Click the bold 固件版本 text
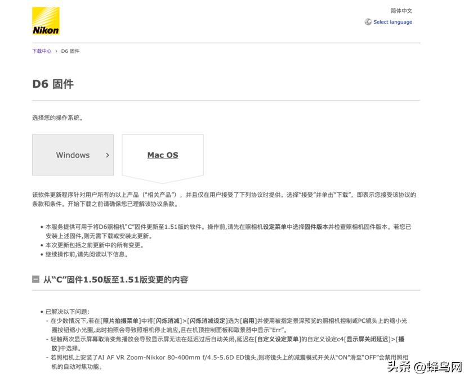473x383 pixels. pos(316,227)
